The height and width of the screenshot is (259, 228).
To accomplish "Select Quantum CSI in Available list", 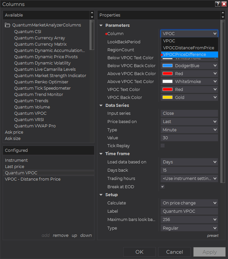I will [27, 32].
